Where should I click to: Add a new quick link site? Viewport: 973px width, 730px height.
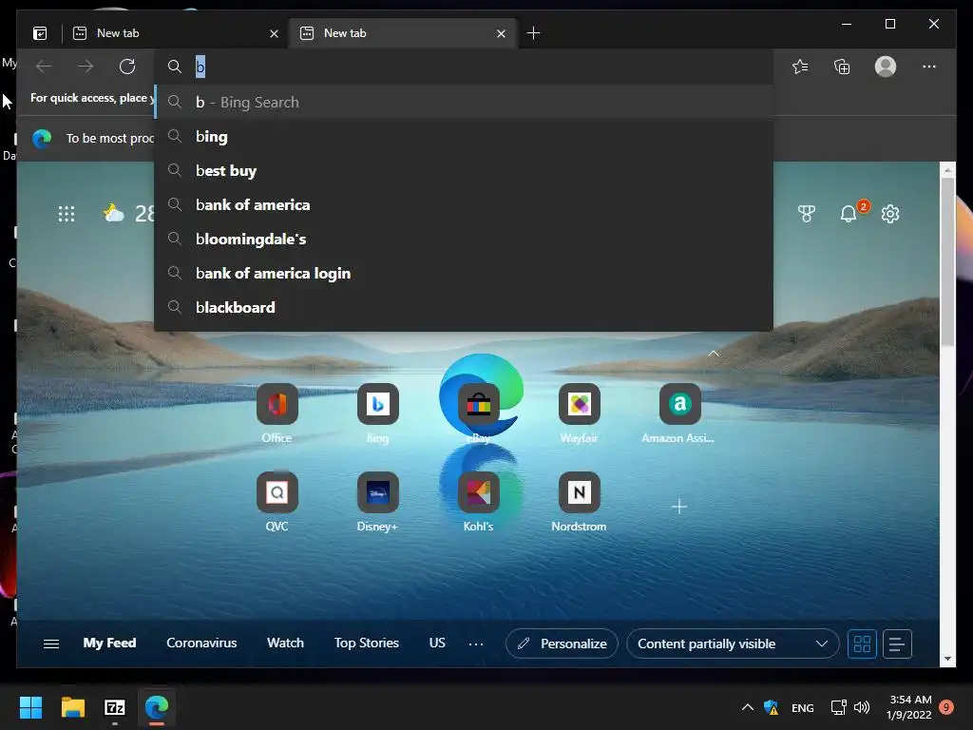pos(678,508)
